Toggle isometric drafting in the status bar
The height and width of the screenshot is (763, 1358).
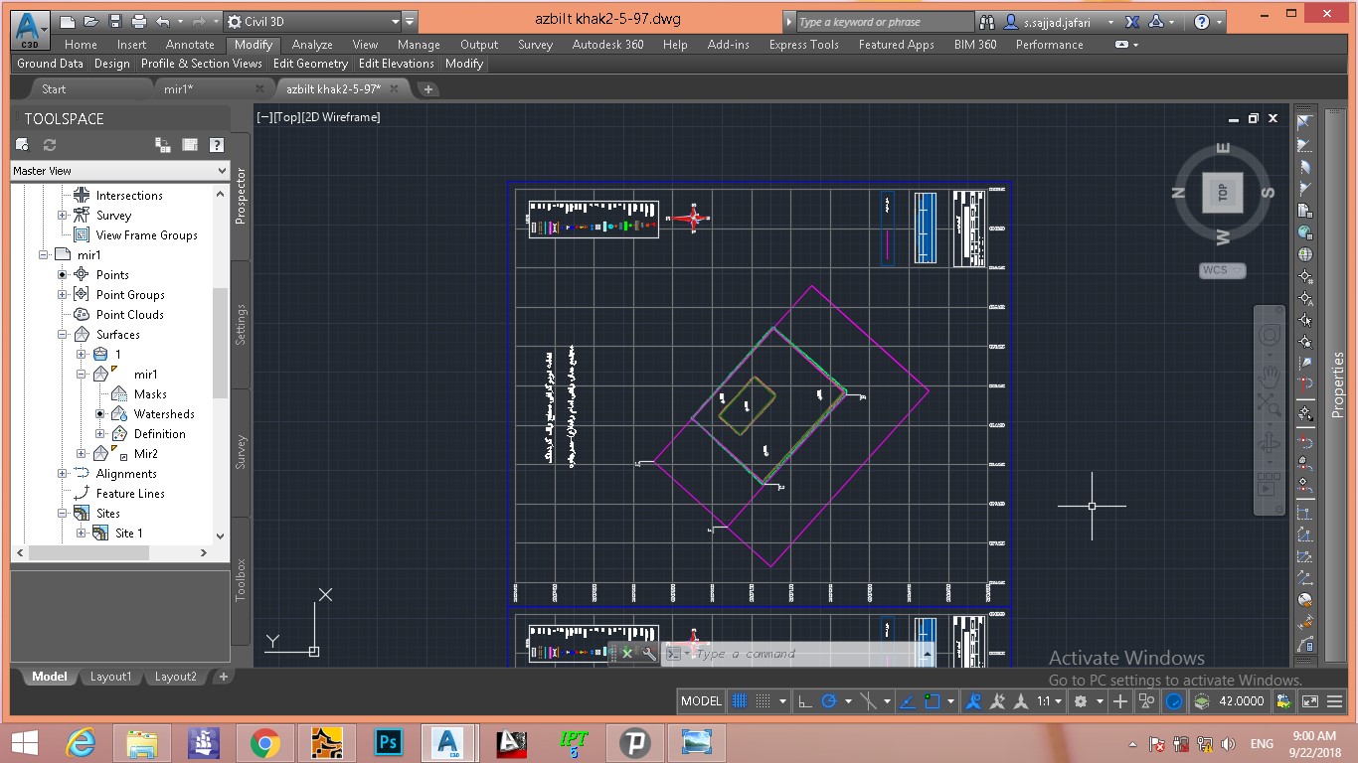pyautogui.click(x=868, y=701)
